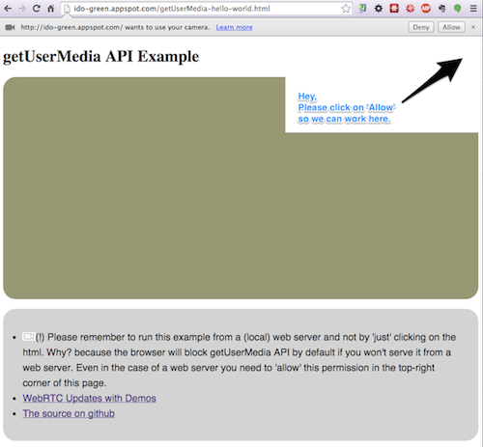
Task: Click the getUserMedia API Example heading
Action: 100,57
